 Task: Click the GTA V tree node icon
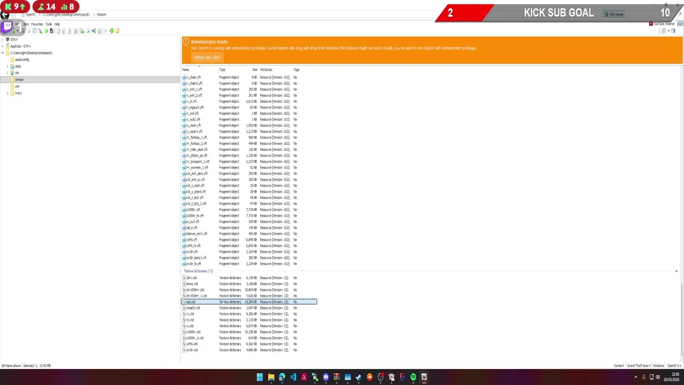[x=7, y=40]
